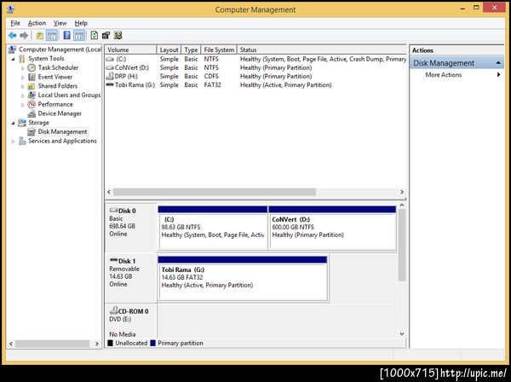The width and height of the screenshot is (511, 382).
Task: Click the Task Scheduler clock icon
Action: click(32, 68)
